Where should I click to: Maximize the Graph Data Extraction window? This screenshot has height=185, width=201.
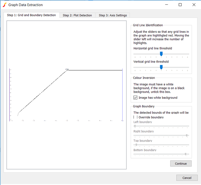tap(180, 5)
